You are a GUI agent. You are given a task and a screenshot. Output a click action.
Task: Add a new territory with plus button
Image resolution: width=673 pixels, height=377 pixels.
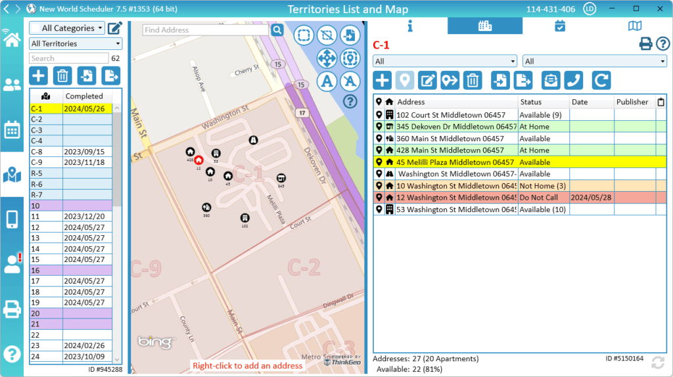39,76
